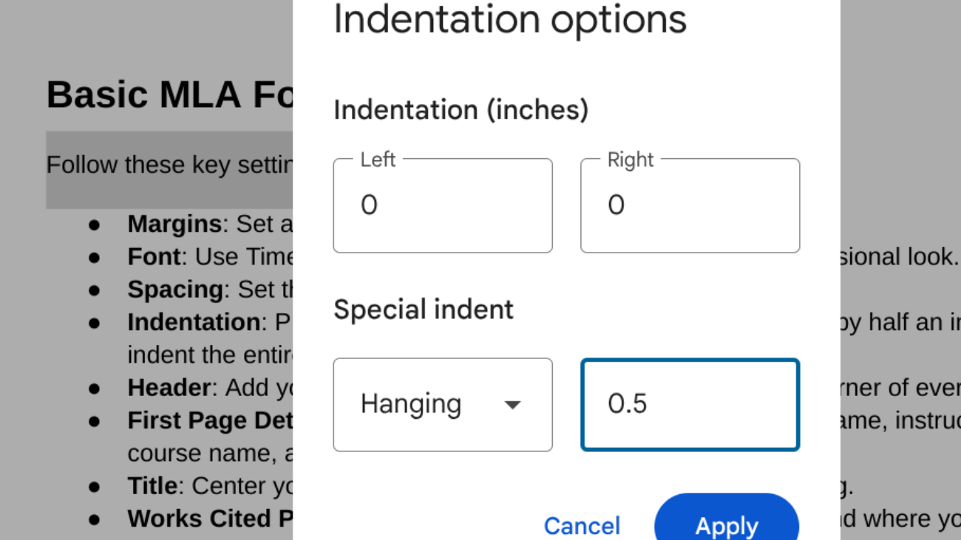Viewport: 961px width, 540px height.
Task: Open the Hanging special indent dropdown
Action: point(442,404)
